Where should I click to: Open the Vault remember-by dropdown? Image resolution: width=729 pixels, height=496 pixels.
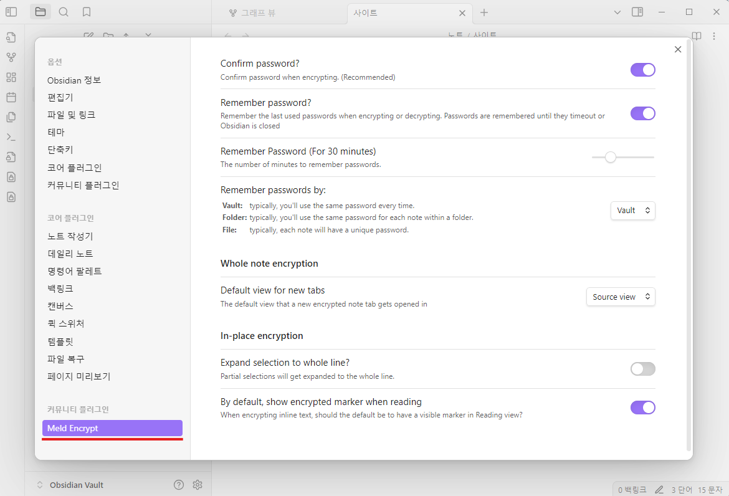[633, 211]
